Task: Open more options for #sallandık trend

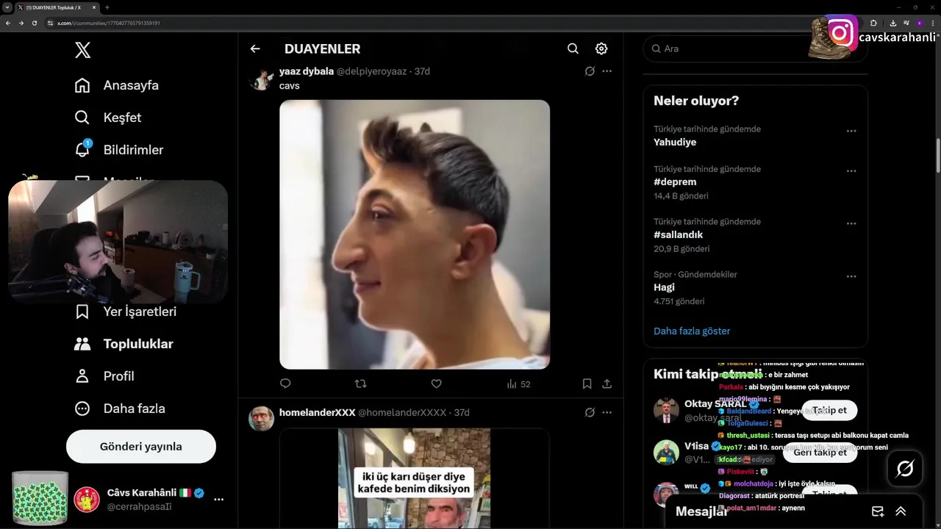Action: coord(851,223)
